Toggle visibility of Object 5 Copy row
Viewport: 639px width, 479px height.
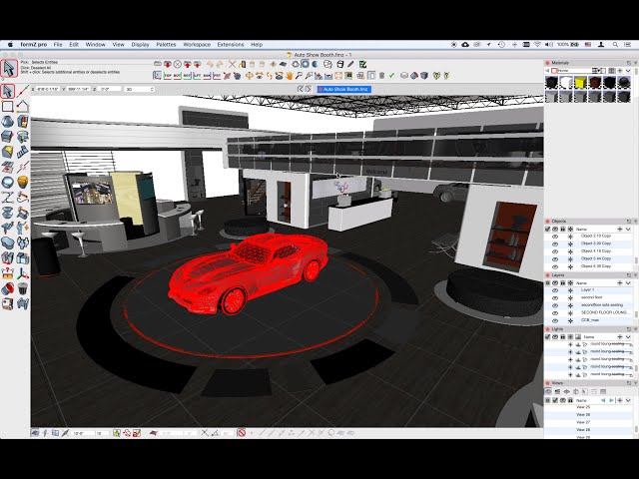coord(555,259)
